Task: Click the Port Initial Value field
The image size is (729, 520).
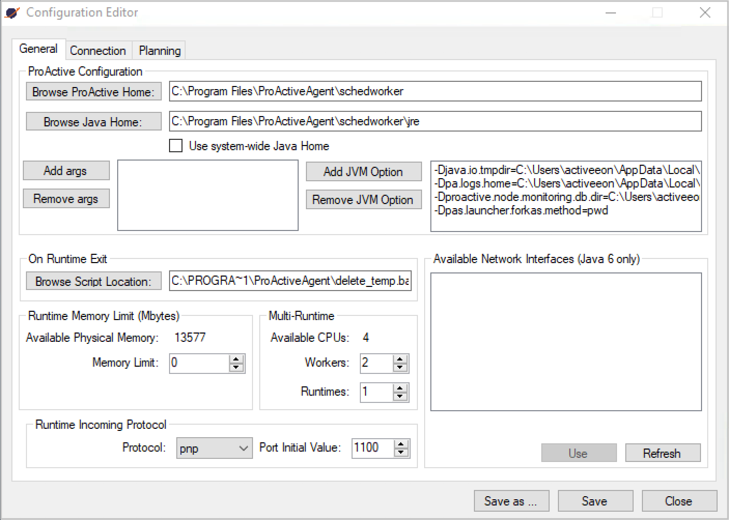Action: [x=373, y=448]
